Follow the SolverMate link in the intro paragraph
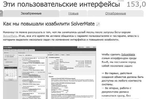Screen dimensions: 146x99 coord(10,36)
